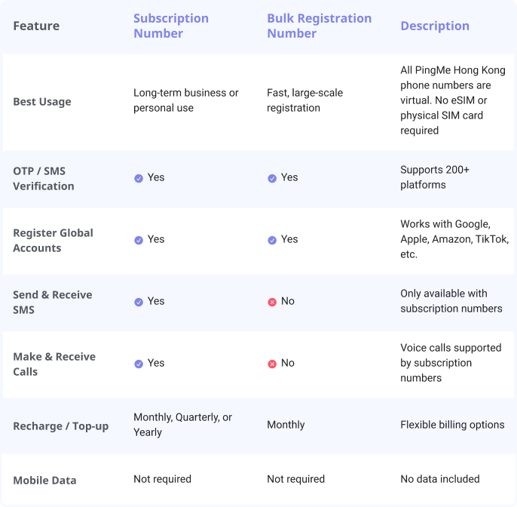Image resolution: width=517 pixels, height=507 pixels.
Task: Click the Feature column header
Action: pos(36,26)
